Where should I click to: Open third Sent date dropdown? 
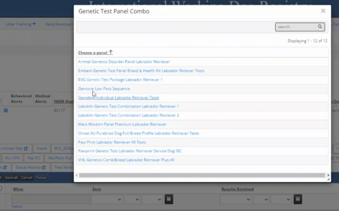coord(152,199)
